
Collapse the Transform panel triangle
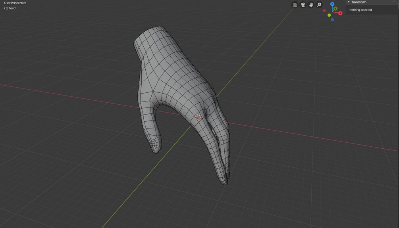coord(349,2)
